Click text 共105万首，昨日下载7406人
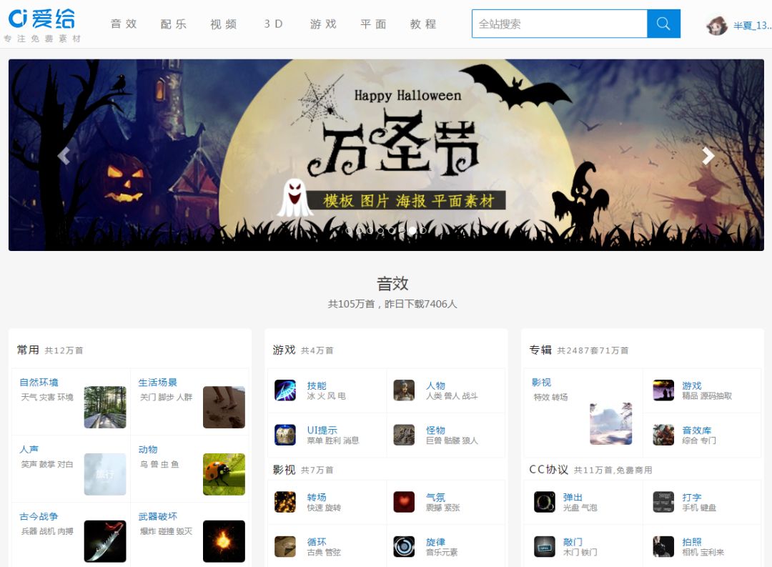The width and height of the screenshot is (772, 567). 392,304
